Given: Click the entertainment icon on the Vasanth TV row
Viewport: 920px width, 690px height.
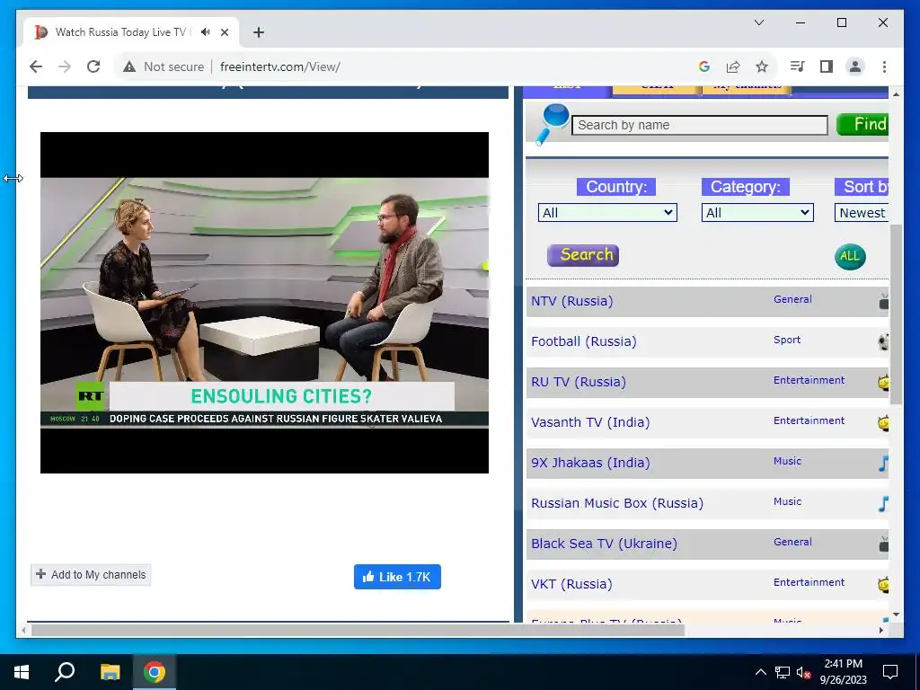Looking at the screenshot, I should click(x=884, y=423).
